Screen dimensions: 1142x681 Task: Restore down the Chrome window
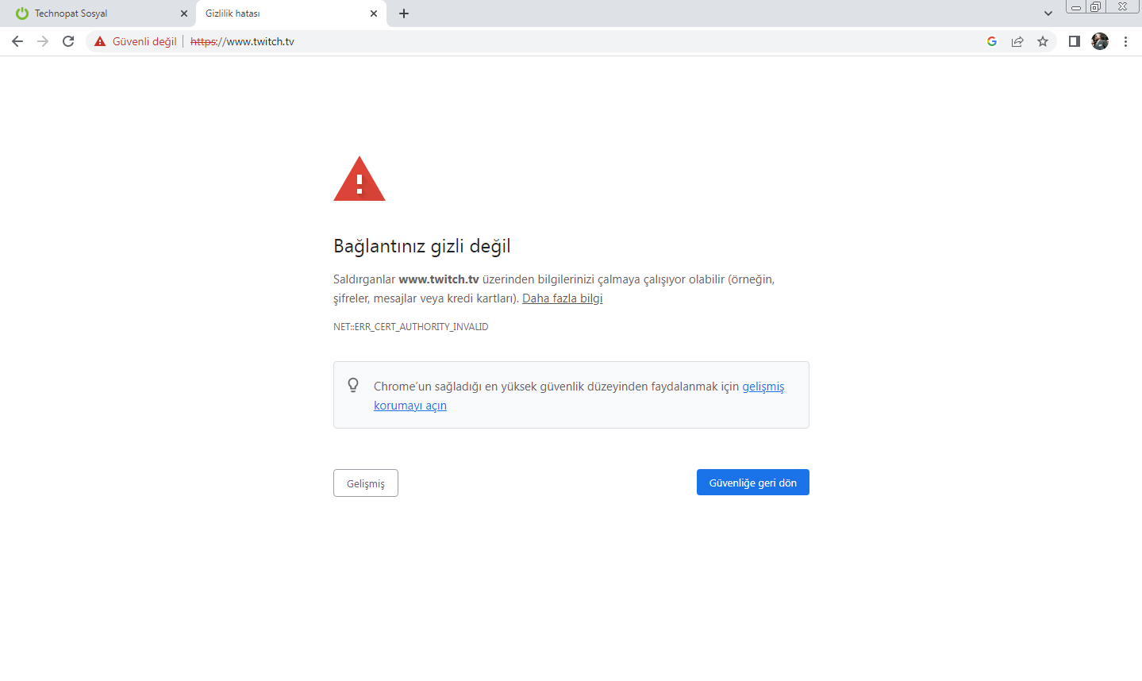tap(1096, 7)
